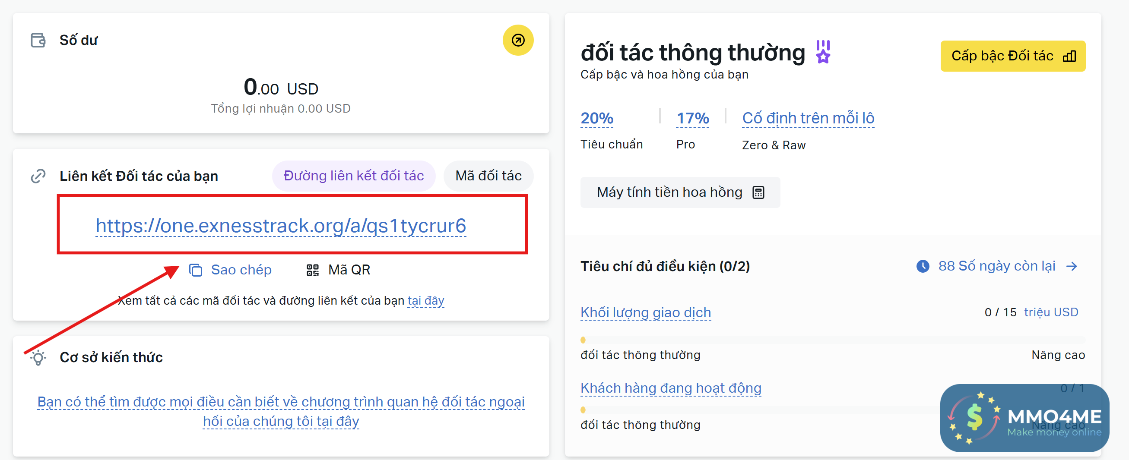
Task: Click the copy icon next to Sao chép
Action: coord(196,270)
